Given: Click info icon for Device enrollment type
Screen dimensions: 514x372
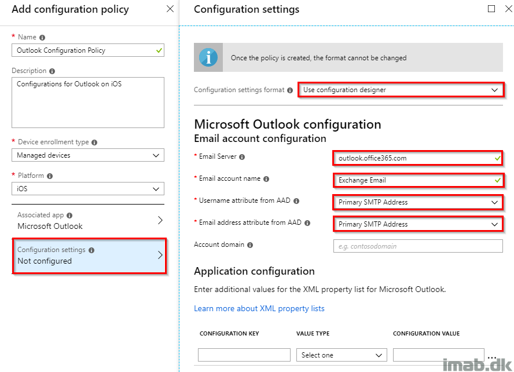Looking at the screenshot, I should pos(94,143).
